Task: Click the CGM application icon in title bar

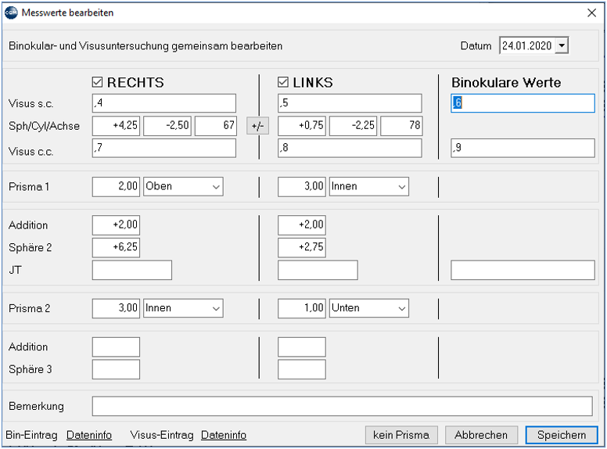Action: click(11, 13)
